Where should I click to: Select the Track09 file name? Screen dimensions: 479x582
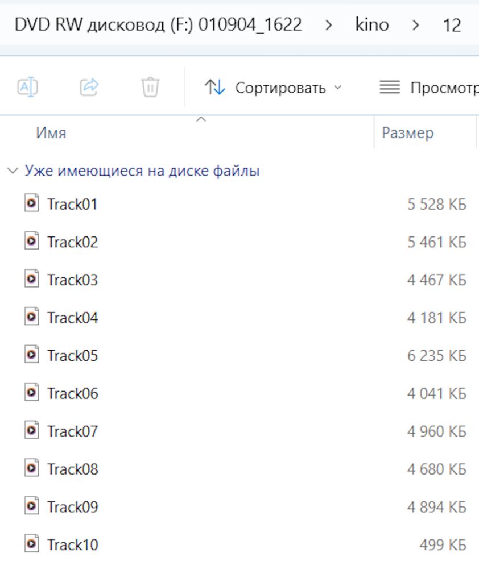72,507
